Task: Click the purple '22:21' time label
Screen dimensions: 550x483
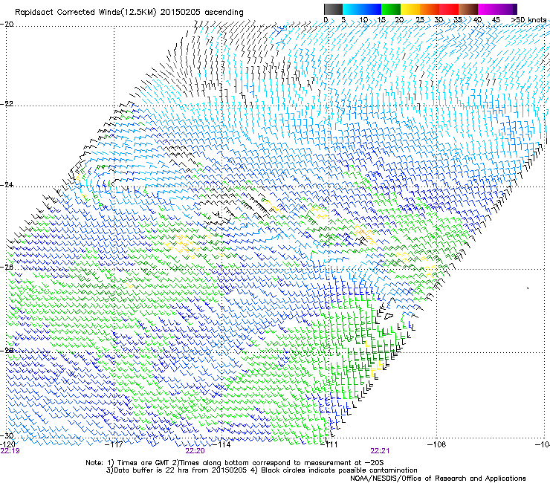Action: pyautogui.click(x=380, y=451)
